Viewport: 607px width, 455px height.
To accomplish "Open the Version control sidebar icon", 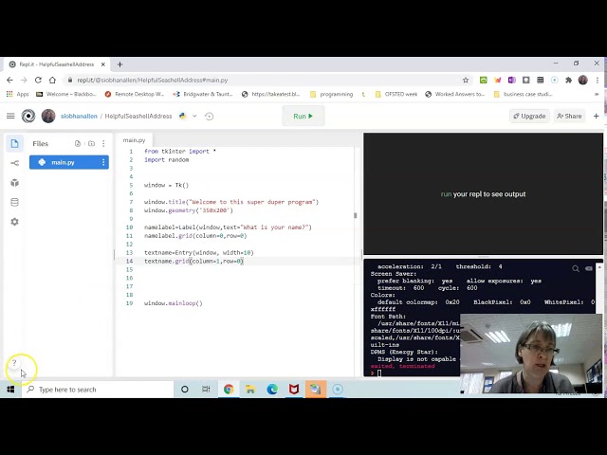I will click(14, 163).
